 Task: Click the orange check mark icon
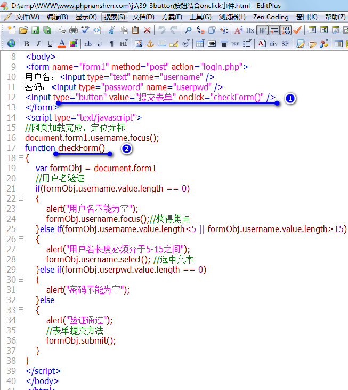click(x=297, y=30)
